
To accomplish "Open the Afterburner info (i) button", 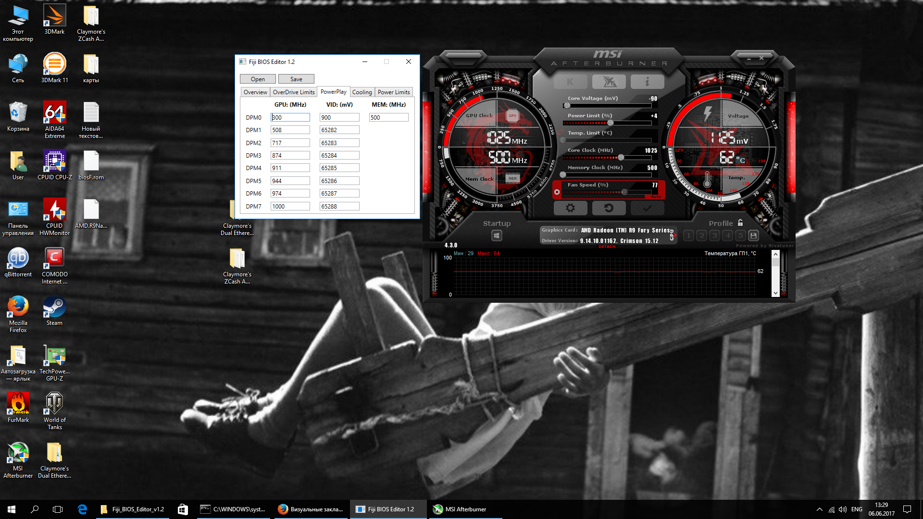I will pyautogui.click(x=647, y=82).
